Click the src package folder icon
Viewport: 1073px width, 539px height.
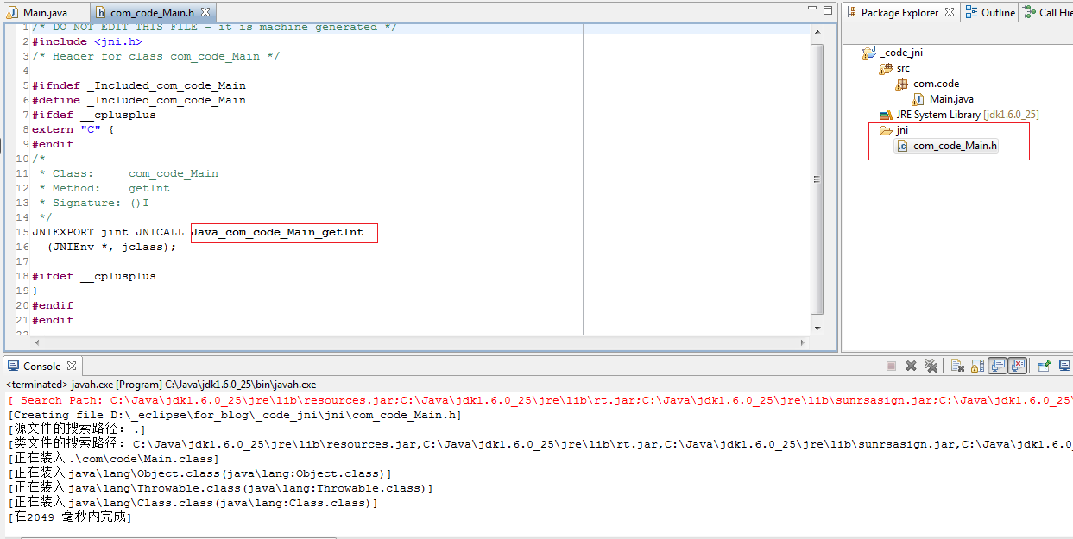pos(886,68)
